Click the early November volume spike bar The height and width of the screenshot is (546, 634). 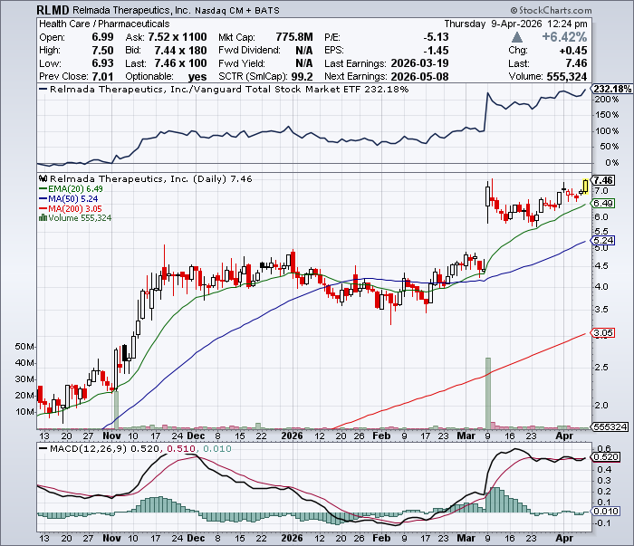point(116,410)
